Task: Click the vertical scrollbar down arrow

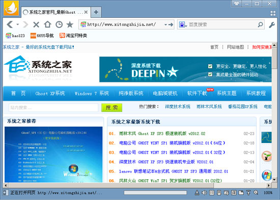Action: [x=274, y=180]
